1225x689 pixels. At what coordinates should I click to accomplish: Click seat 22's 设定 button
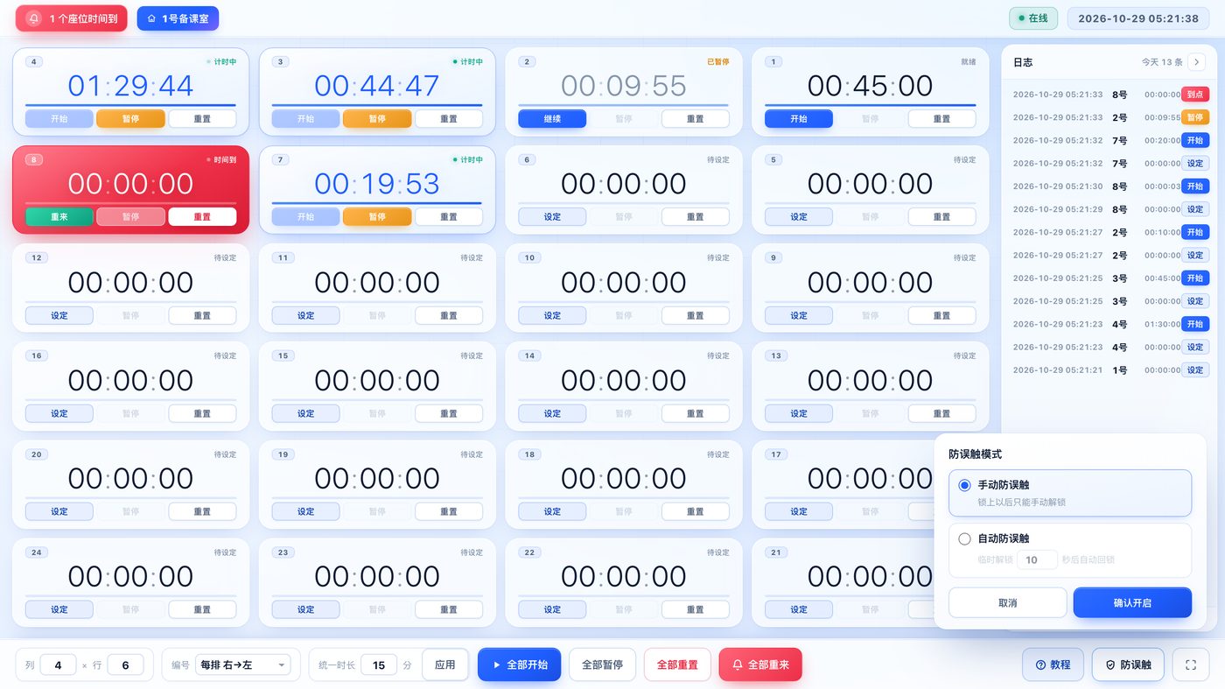(x=552, y=609)
